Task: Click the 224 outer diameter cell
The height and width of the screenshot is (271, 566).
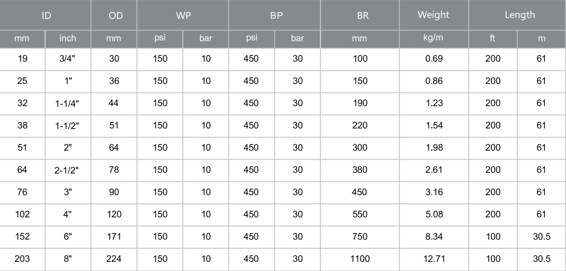Action: click(114, 260)
